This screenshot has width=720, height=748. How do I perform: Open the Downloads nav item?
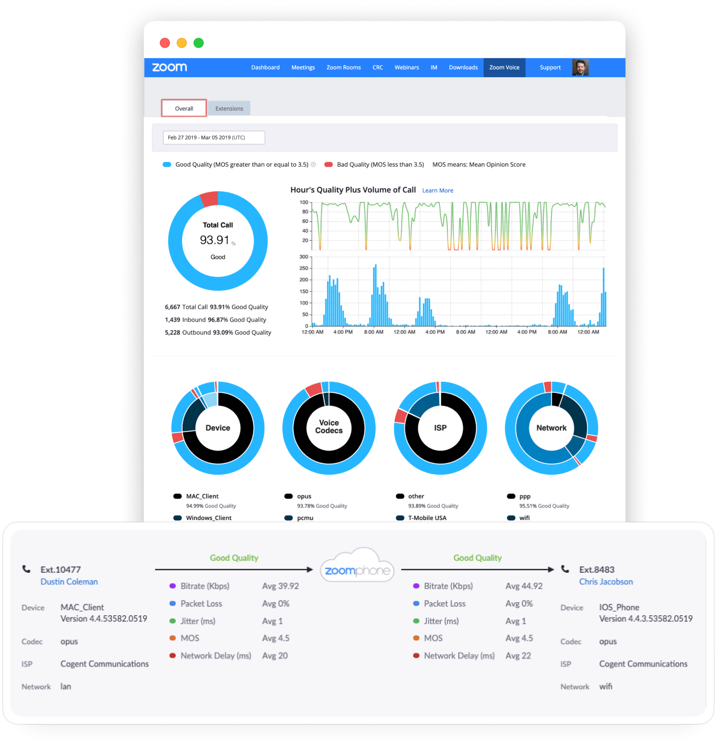point(463,68)
